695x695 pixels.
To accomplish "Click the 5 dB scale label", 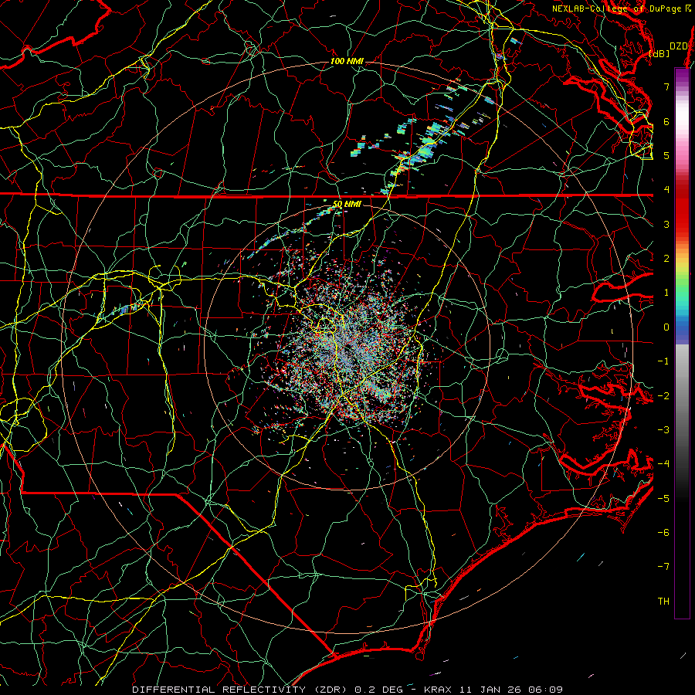I will [666, 155].
